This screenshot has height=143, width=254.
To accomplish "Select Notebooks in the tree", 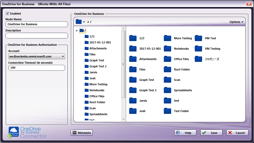I will point(95,90).
